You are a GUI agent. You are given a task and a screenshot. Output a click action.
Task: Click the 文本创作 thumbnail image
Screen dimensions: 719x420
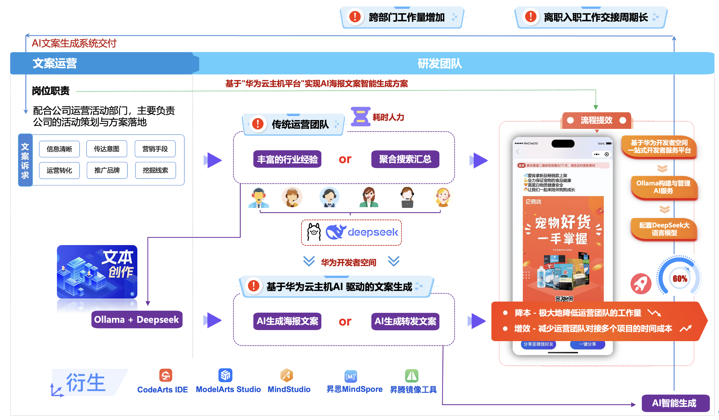[97, 272]
